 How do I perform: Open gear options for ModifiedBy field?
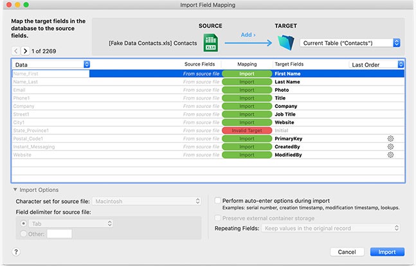point(390,155)
